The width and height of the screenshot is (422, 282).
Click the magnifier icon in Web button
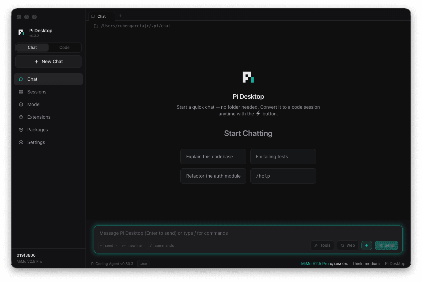coord(342,245)
